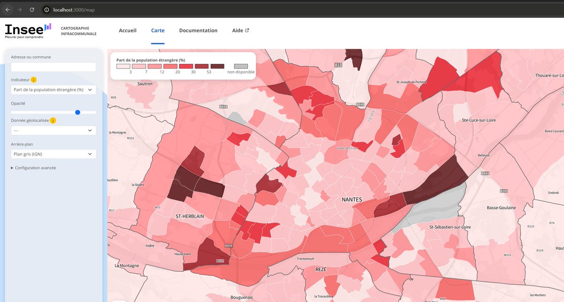Click the St-Joseph-de-Porterie map label
The width and height of the screenshot is (564, 302).
[412, 82]
